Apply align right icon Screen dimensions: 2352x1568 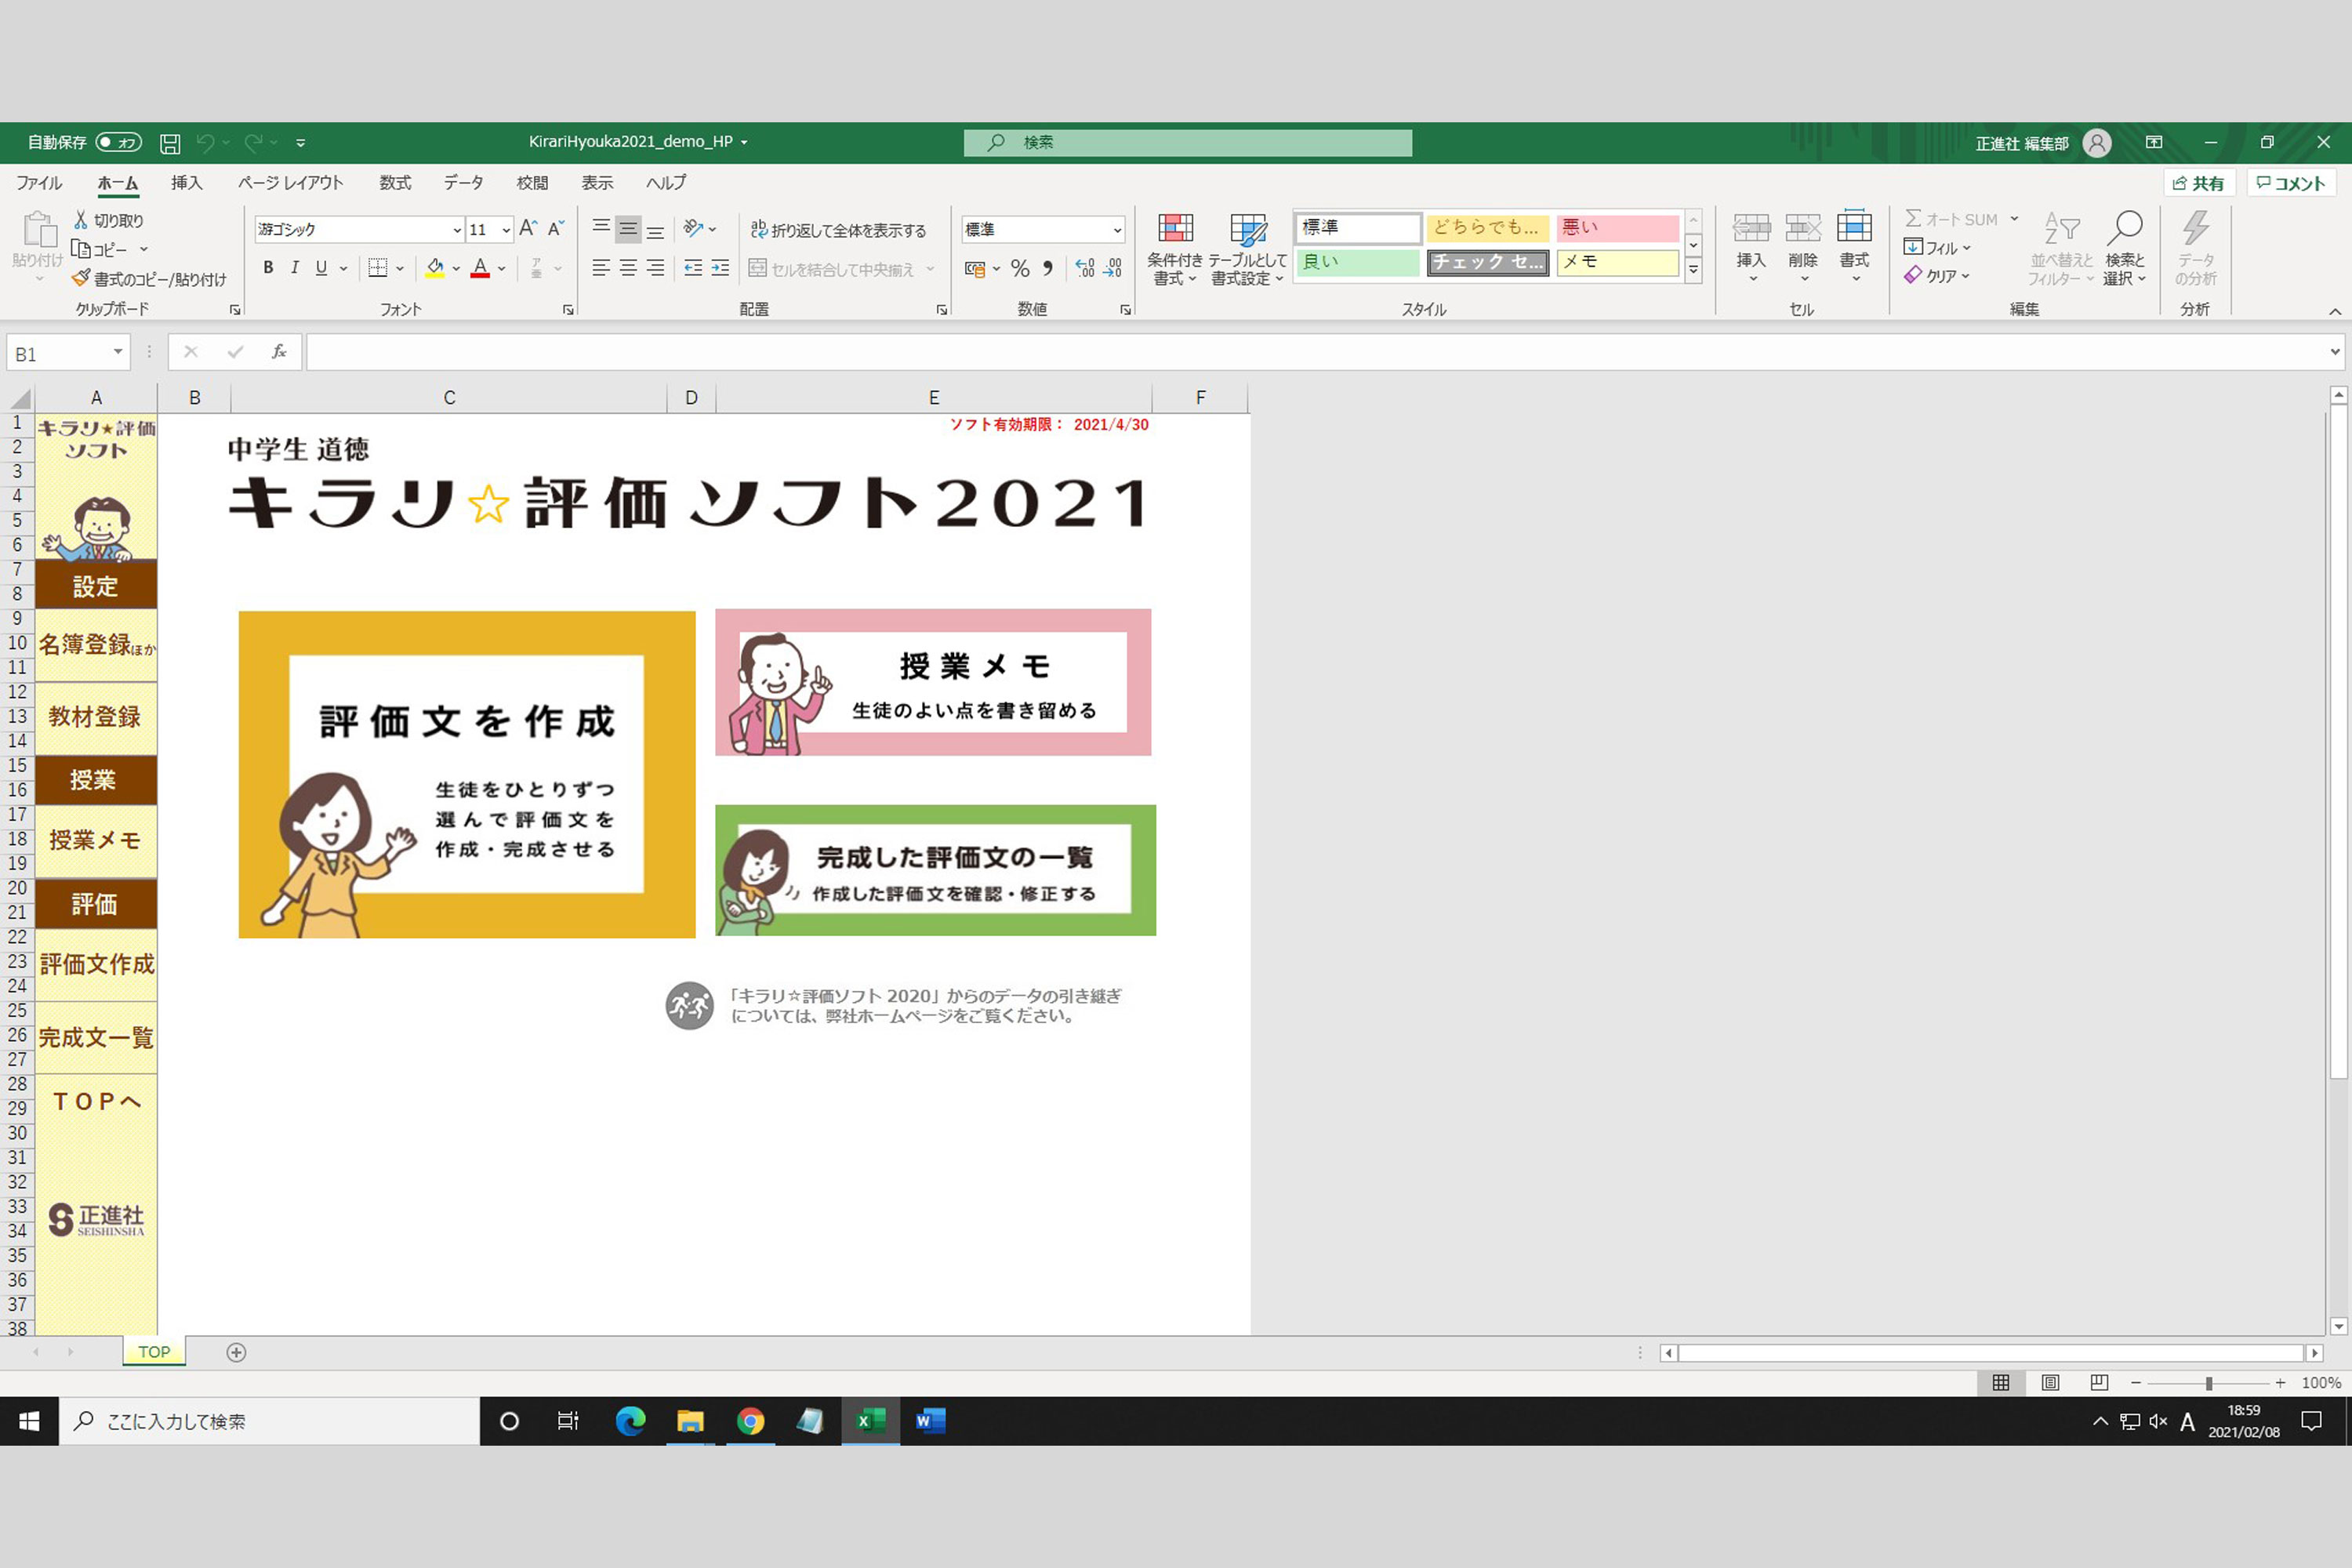click(x=654, y=268)
